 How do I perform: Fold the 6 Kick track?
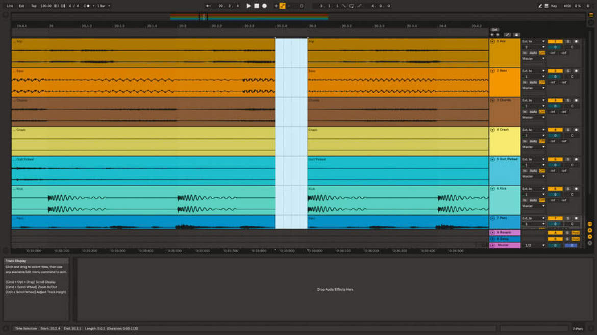click(x=492, y=189)
